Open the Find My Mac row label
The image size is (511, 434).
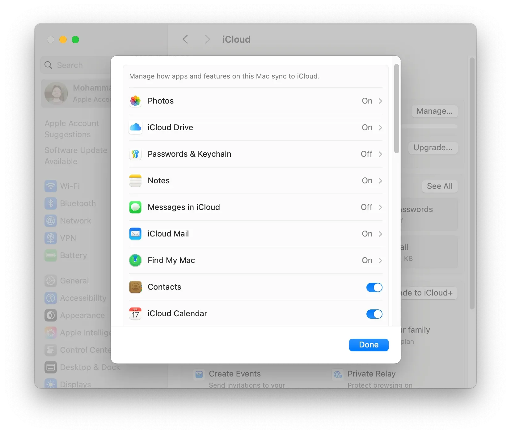pos(171,260)
